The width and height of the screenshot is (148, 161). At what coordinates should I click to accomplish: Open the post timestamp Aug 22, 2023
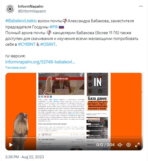click(24, 157)
